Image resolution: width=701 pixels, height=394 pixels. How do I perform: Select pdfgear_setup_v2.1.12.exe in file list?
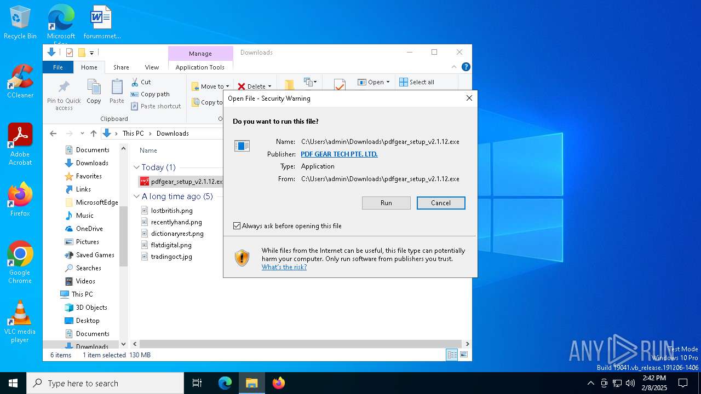coord(182,182)
